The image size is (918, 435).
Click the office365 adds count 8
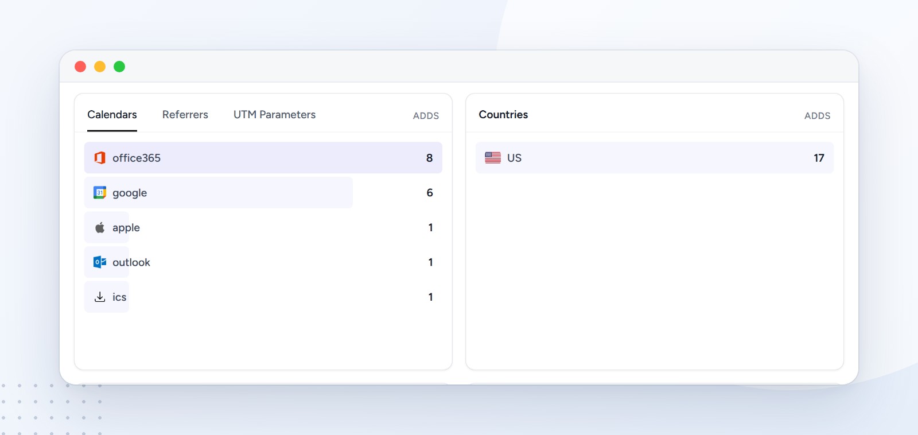tap(429, 158)
